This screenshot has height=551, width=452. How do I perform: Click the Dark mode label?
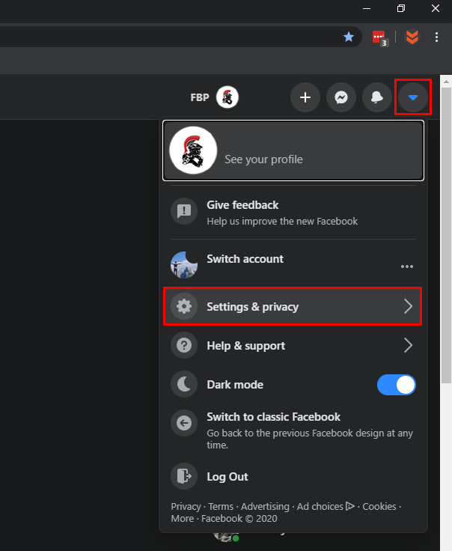[x=235, y=385]
